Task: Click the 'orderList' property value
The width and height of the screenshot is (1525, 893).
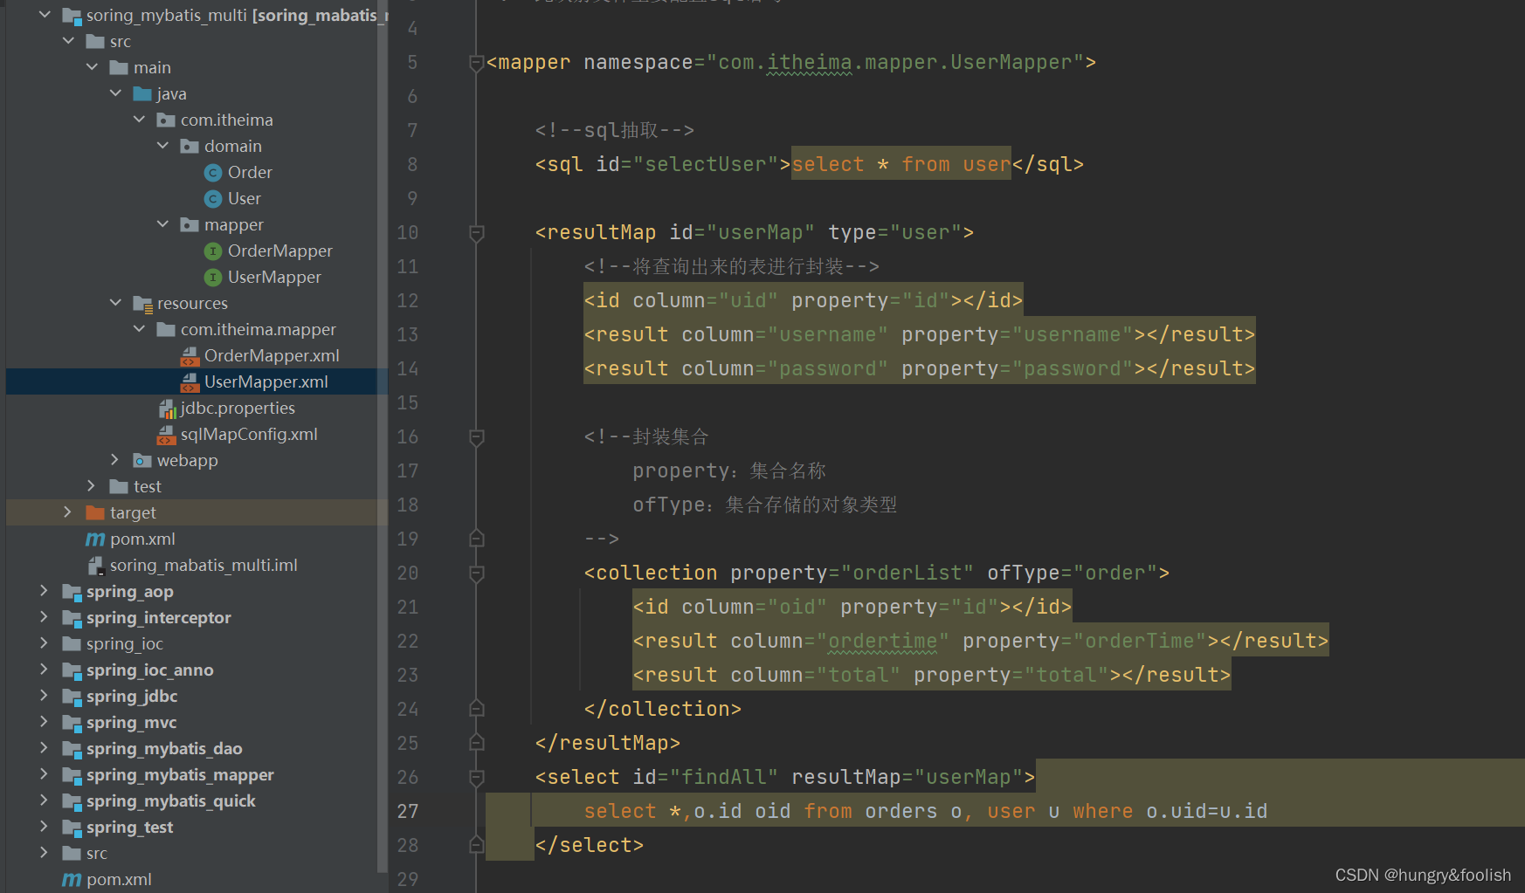Action: (907, 573)
